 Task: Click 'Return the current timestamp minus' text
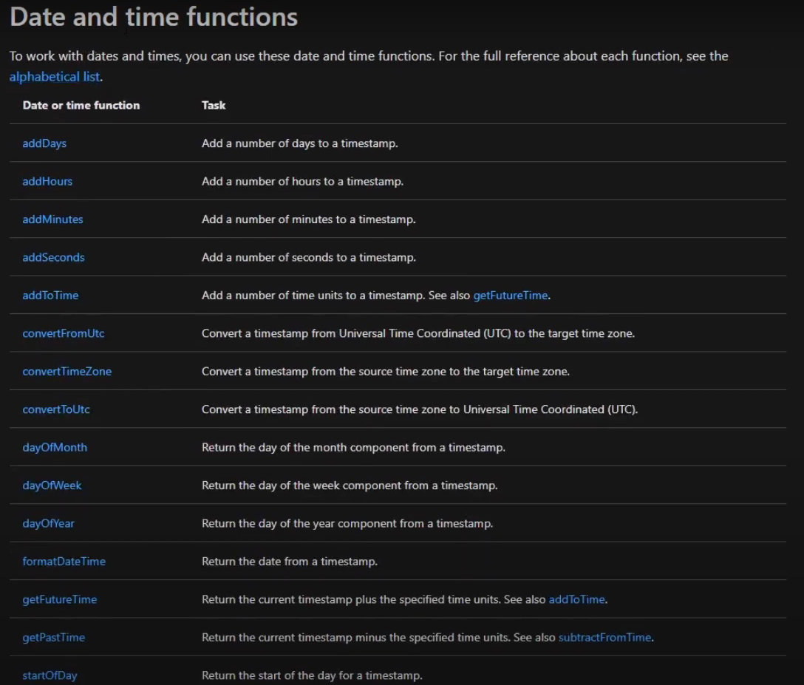[294, 637]
